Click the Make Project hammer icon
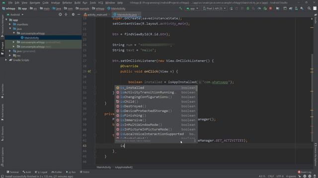Image resolution: width=318 pixels, height=178 pixels. coord(180,8)
